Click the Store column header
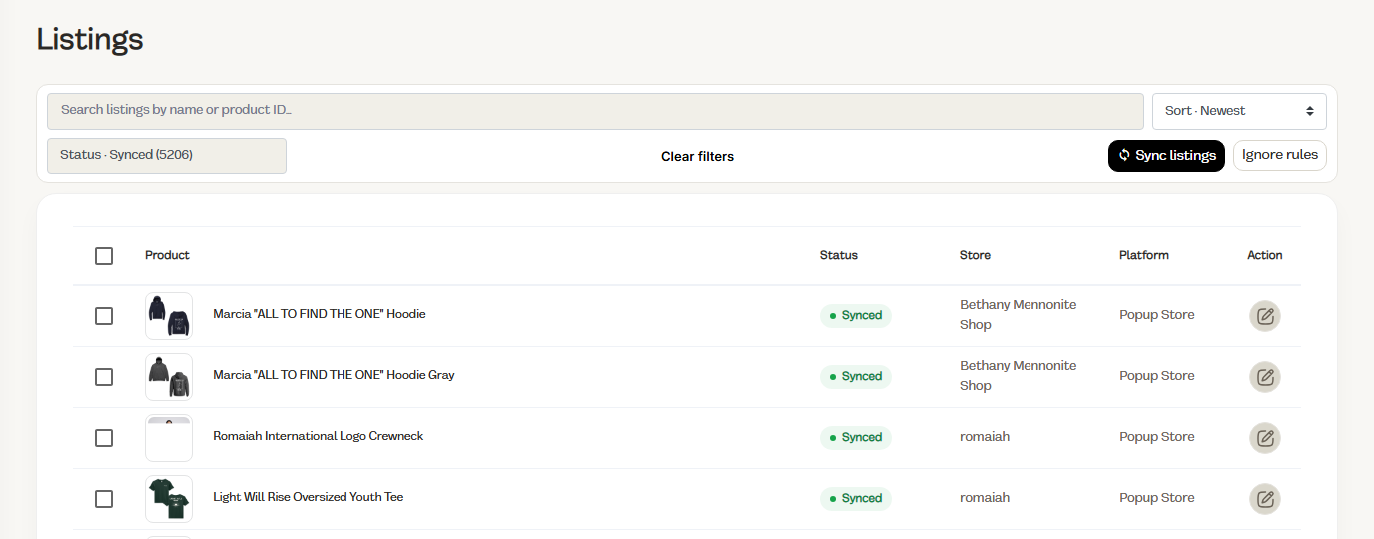 [975, 255]
